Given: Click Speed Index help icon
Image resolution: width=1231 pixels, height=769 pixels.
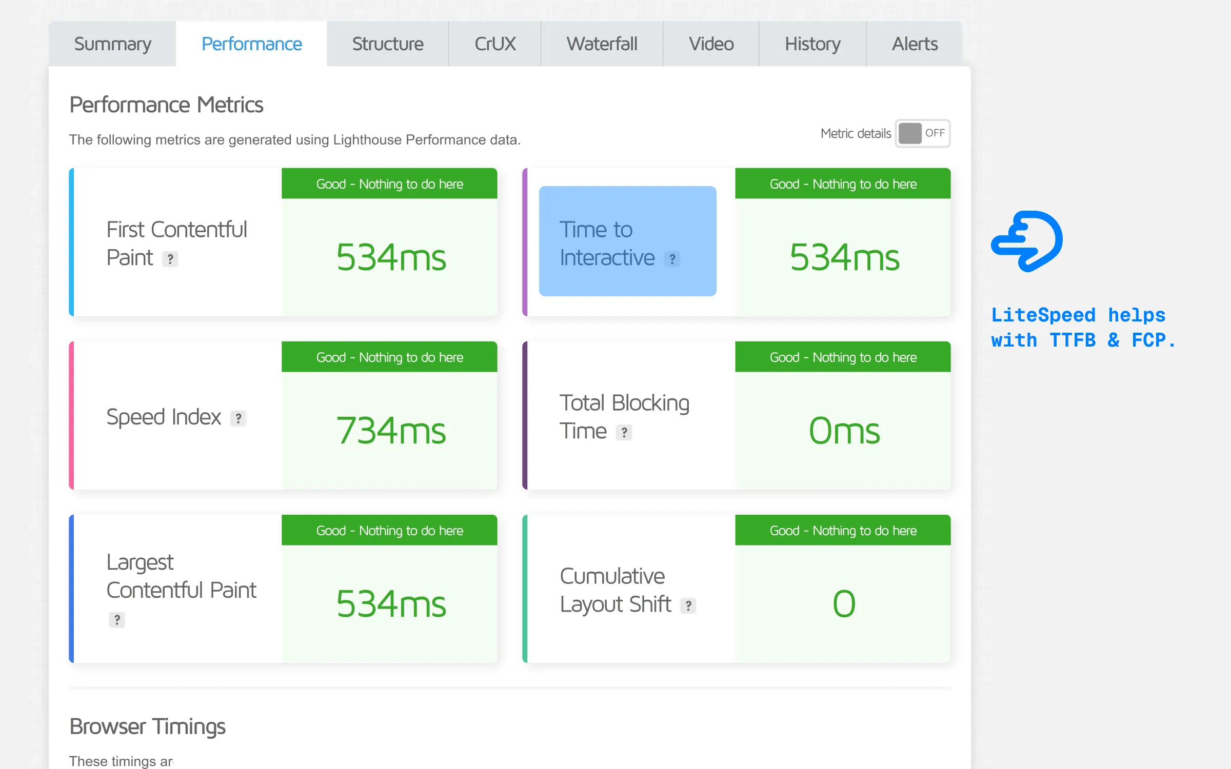Looking at the screenshot, I should 238,418.
